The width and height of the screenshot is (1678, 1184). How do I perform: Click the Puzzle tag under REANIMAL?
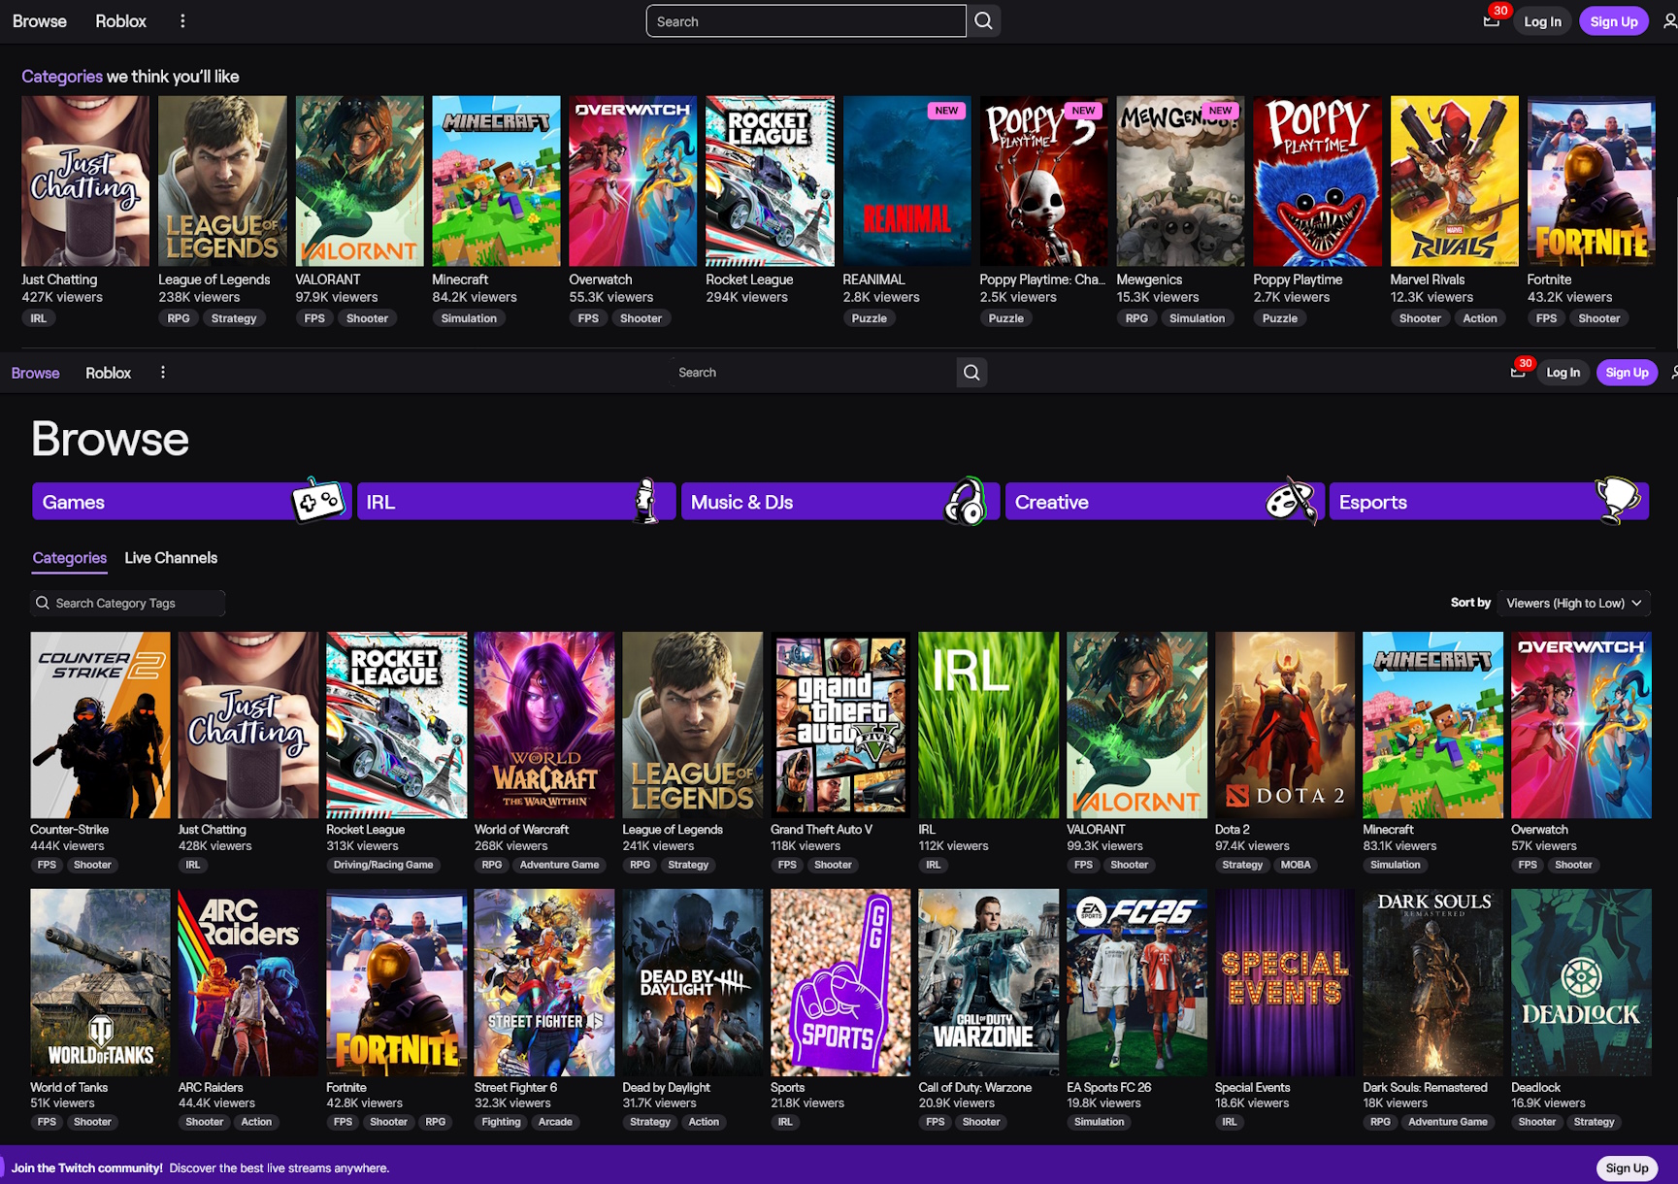pyautogui.click(x=870, y=318)
